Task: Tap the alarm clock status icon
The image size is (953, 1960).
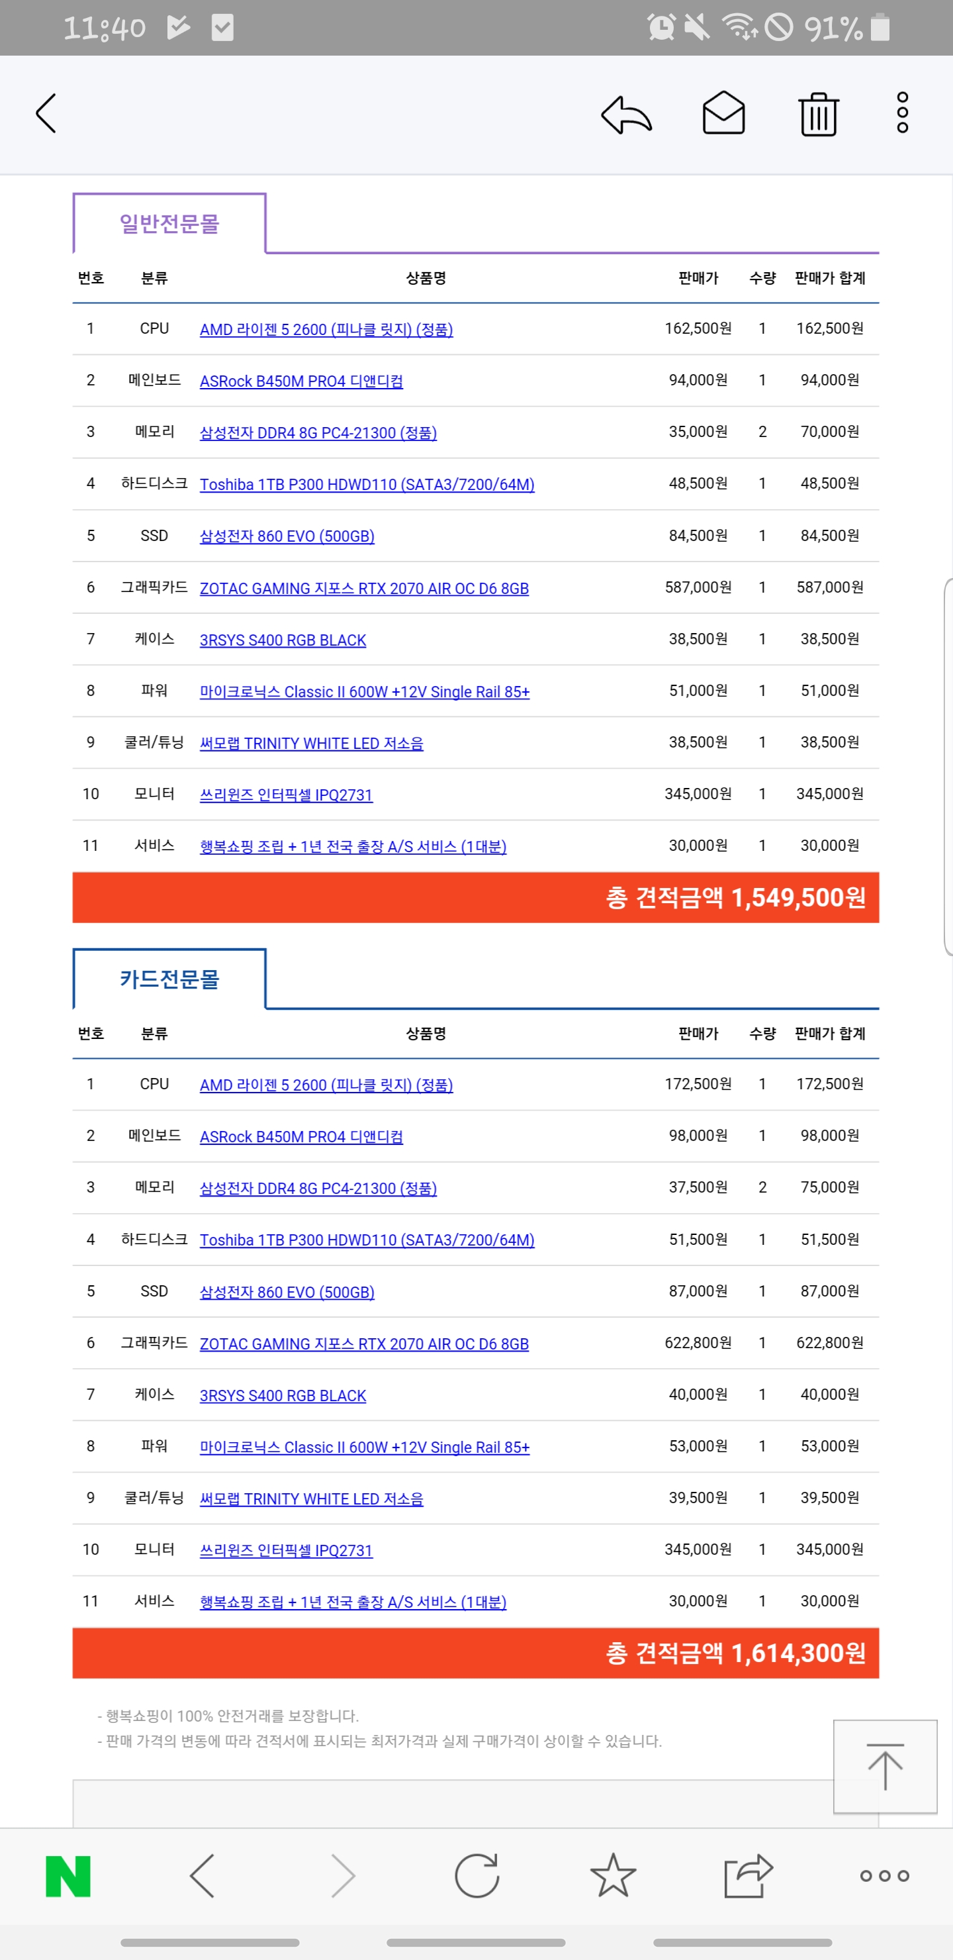Action: point(661,27)
